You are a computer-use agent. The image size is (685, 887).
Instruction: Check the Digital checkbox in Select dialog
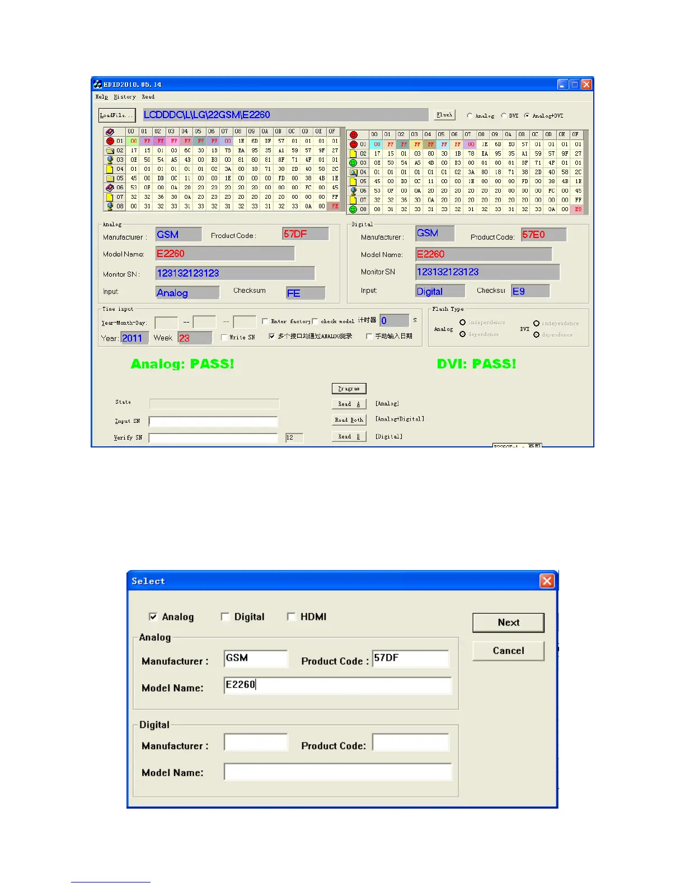click(x=226, y=617)
